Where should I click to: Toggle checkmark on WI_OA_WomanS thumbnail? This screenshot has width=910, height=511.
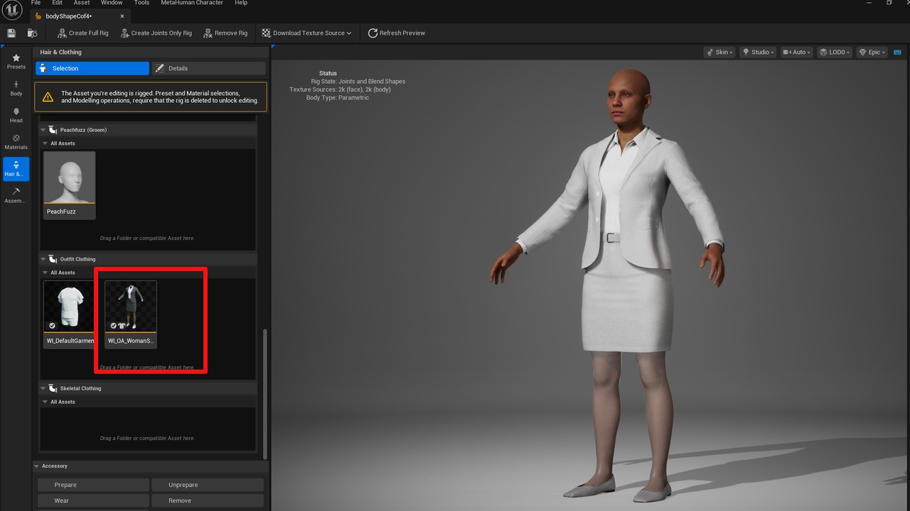tap(113, 326)
